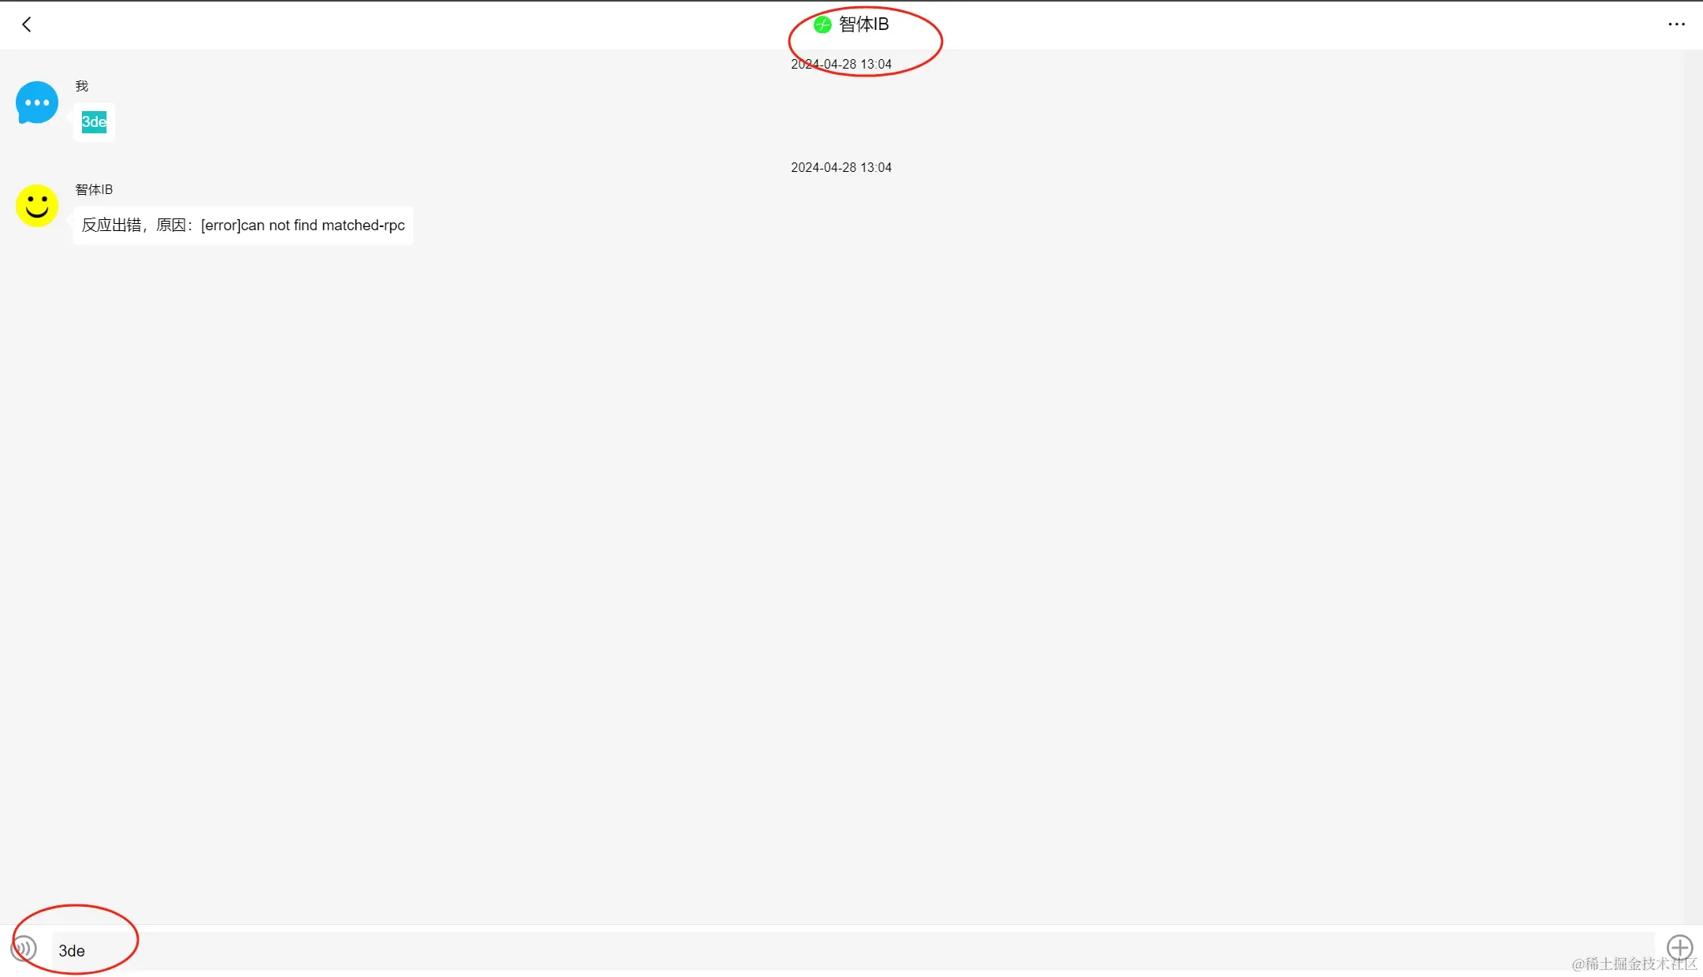Click the second 2024-04-28 13:04 timestamp
Screen dimensions: 1703x977
(x=841, y=167)
